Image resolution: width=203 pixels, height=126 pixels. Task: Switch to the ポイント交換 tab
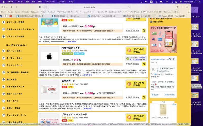137,16
